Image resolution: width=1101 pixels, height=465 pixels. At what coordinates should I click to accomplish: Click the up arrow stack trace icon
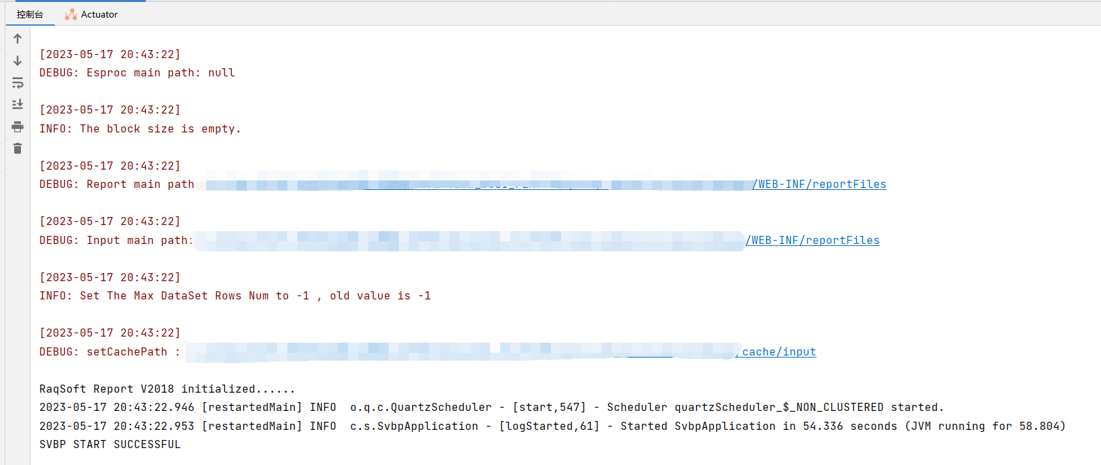coord(18,39)
